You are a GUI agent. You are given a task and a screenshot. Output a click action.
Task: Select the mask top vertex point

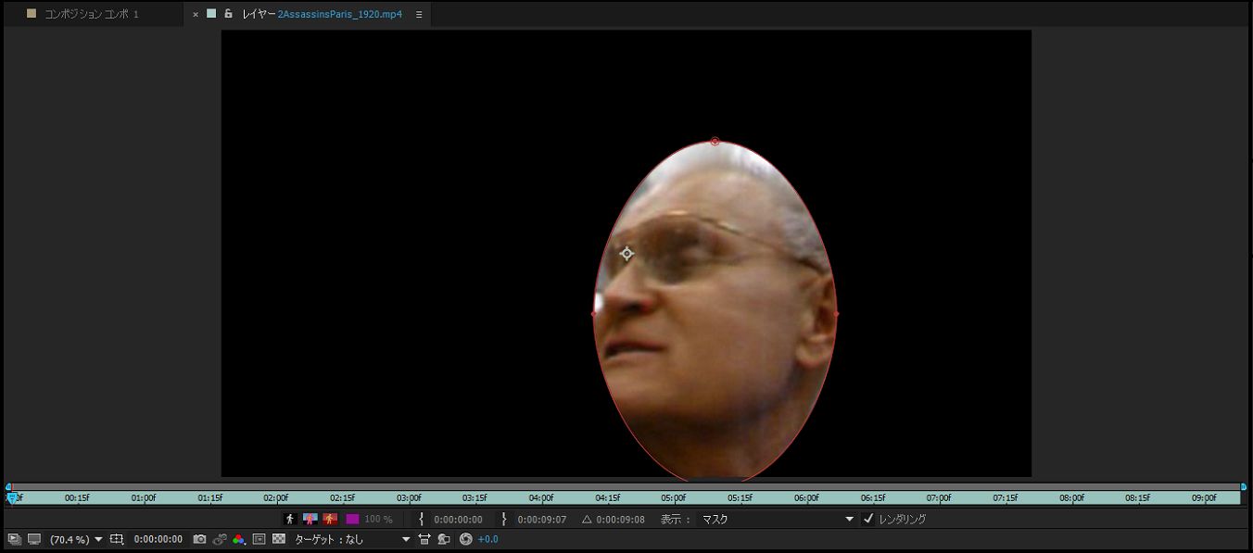pos(715,142)
